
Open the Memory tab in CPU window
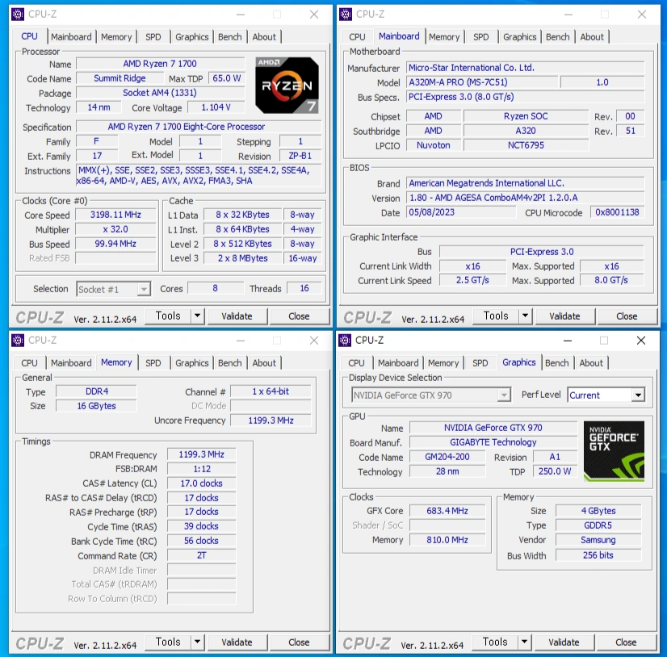pyautogui.click(x=116, y=37)
